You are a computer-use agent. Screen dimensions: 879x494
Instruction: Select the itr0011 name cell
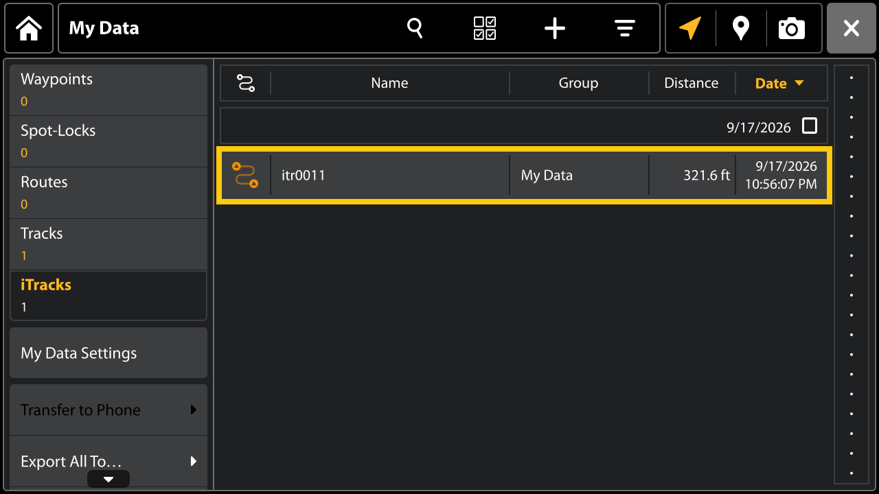pyautogui.click(x=390, y=175)
